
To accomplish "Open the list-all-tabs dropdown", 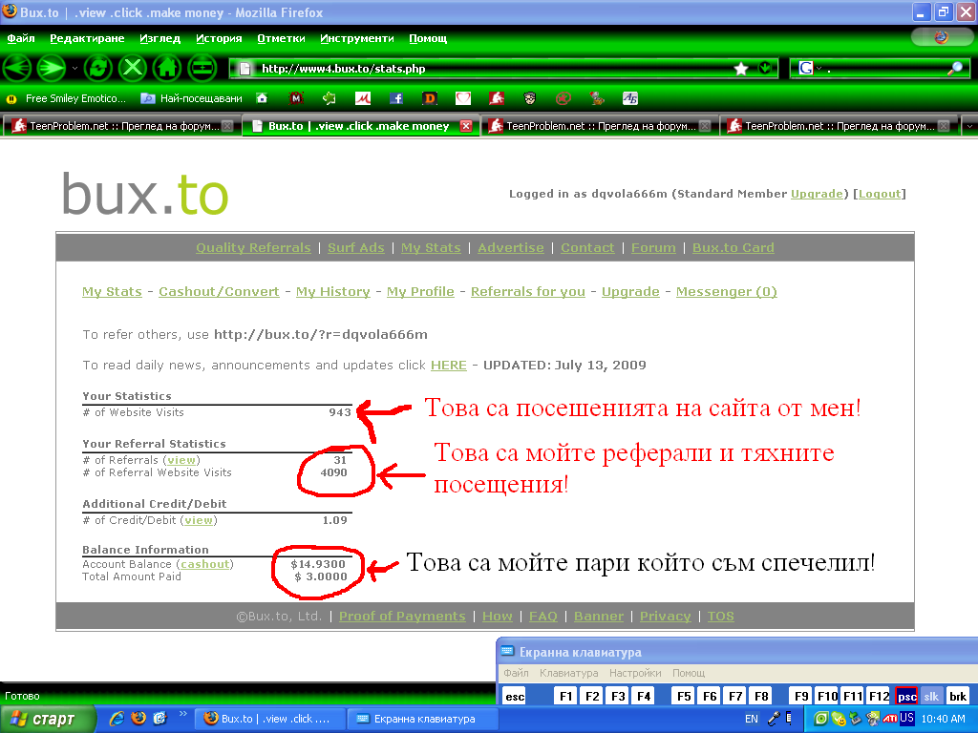I will click(x=969, y=126).
